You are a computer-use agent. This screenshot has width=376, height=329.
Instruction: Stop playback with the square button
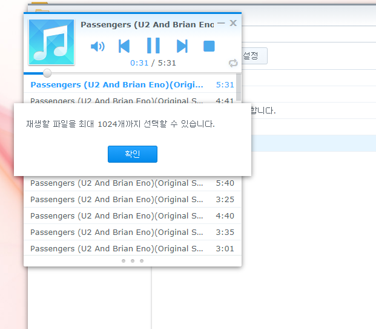click(209, 46)
